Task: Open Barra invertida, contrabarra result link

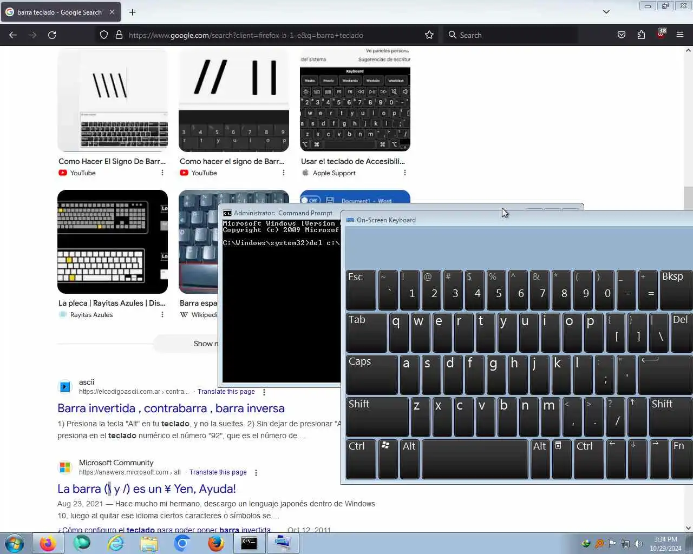Action: coord(171,408)
